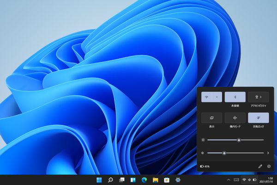Viewport: 277px width, 185px height.
Task: Toggle Wi-Fi in quick settings
Action: tap(206, 97)
